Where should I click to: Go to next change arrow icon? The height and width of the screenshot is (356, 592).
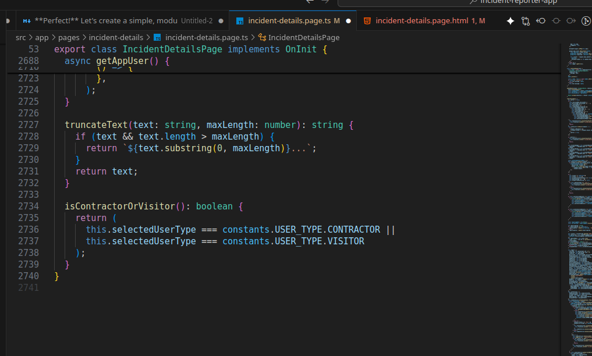[x=571, y=21]
